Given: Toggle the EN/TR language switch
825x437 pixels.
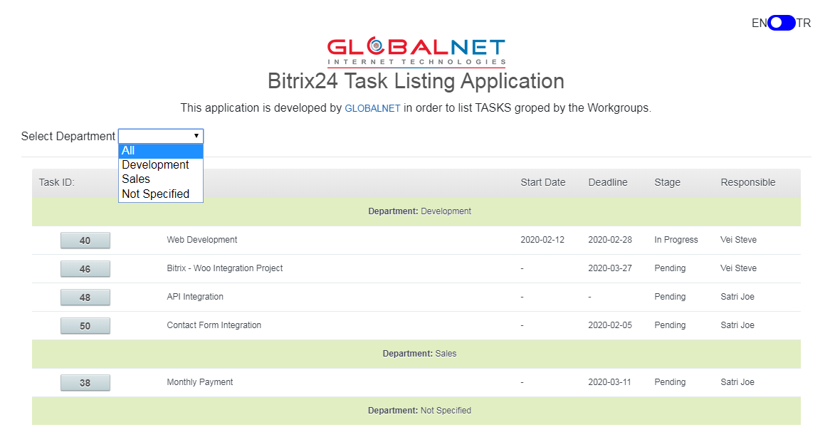Looking at the screenshot, I should click(x=781, y=23).
